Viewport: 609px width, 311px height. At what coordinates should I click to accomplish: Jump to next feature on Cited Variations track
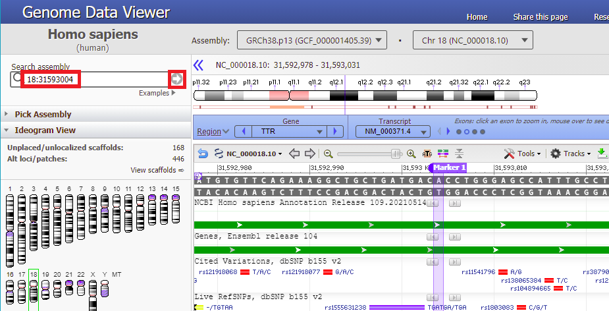coord(455,262)
